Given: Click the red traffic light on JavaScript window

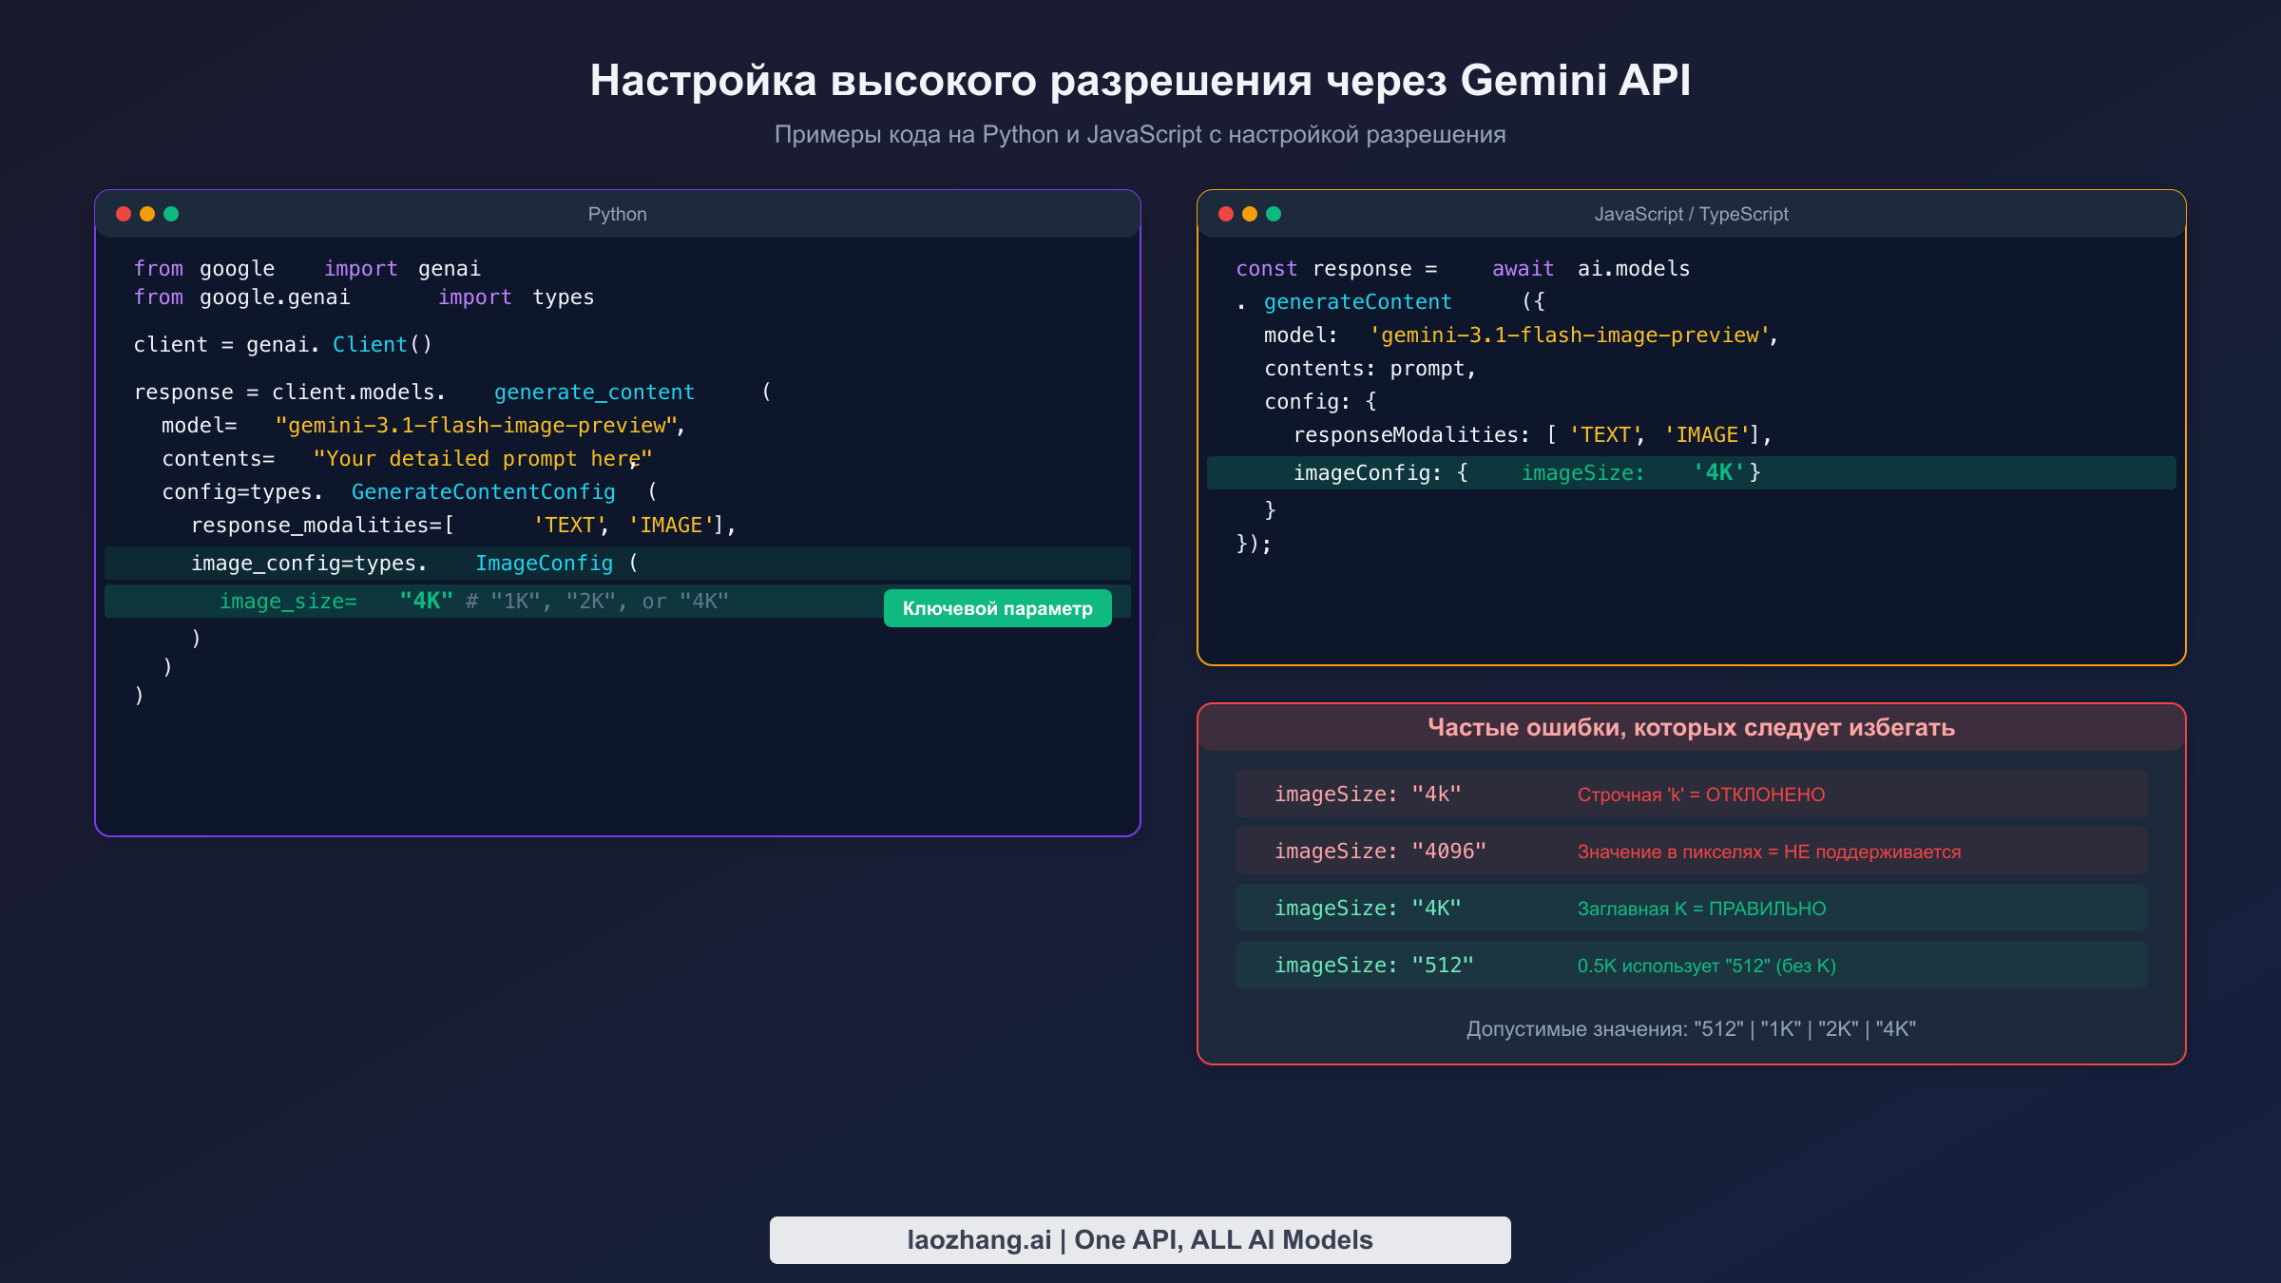Looking at the screenshot, I should (x=1226, y=214).
